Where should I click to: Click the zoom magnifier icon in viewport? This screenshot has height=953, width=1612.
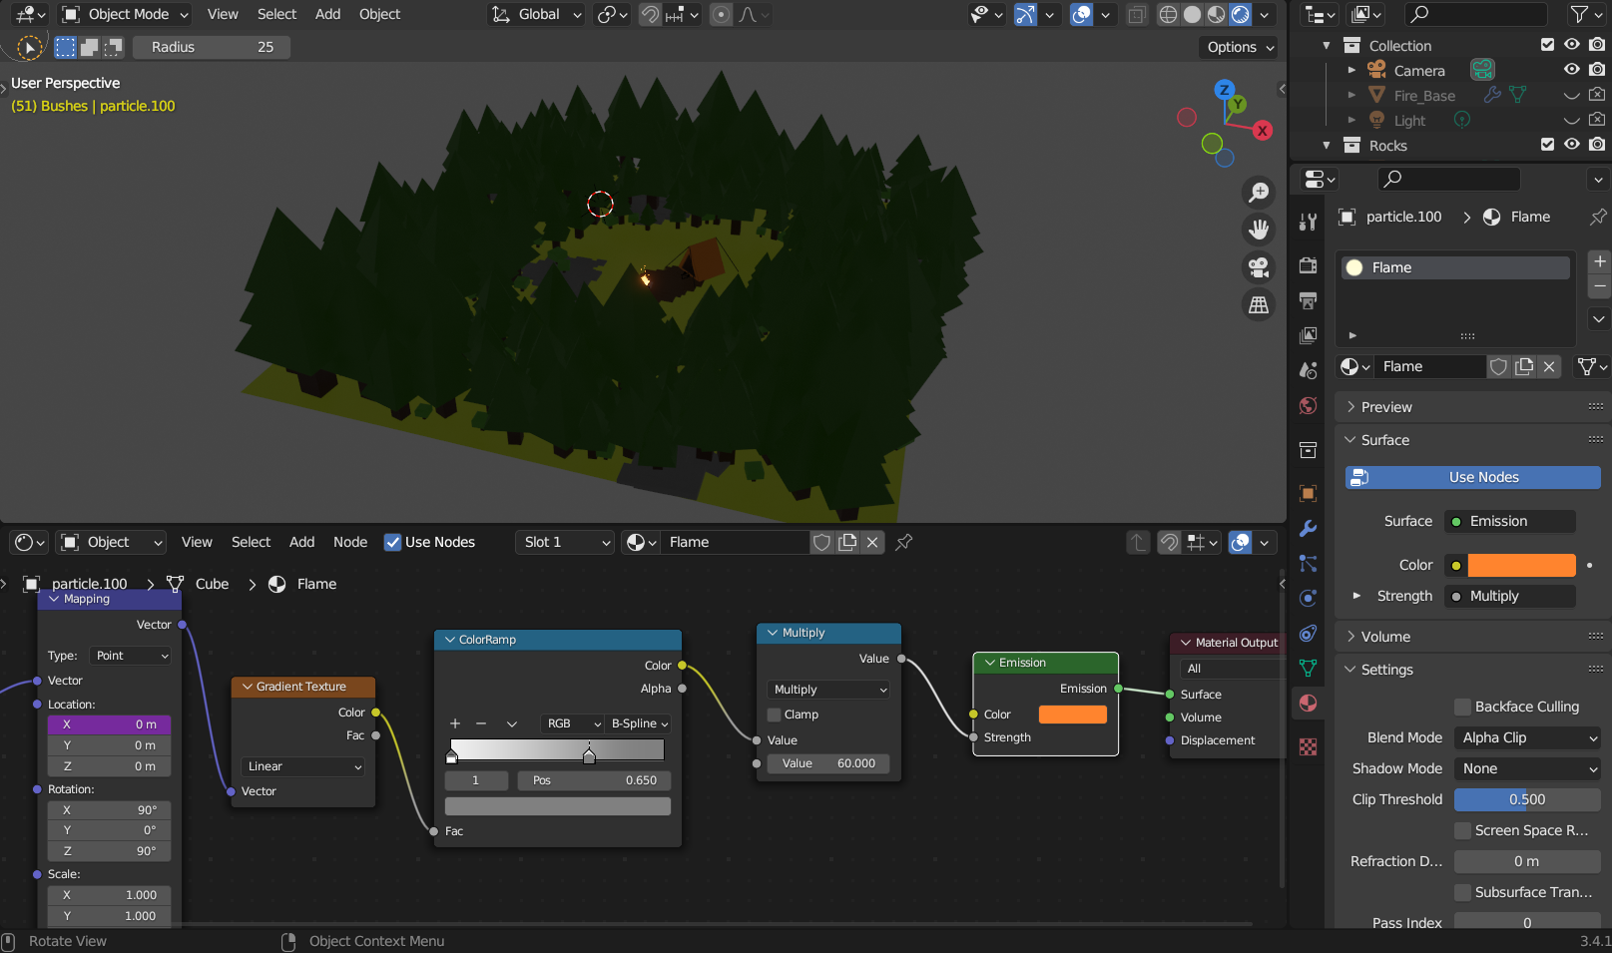(x=1259, y=193)
